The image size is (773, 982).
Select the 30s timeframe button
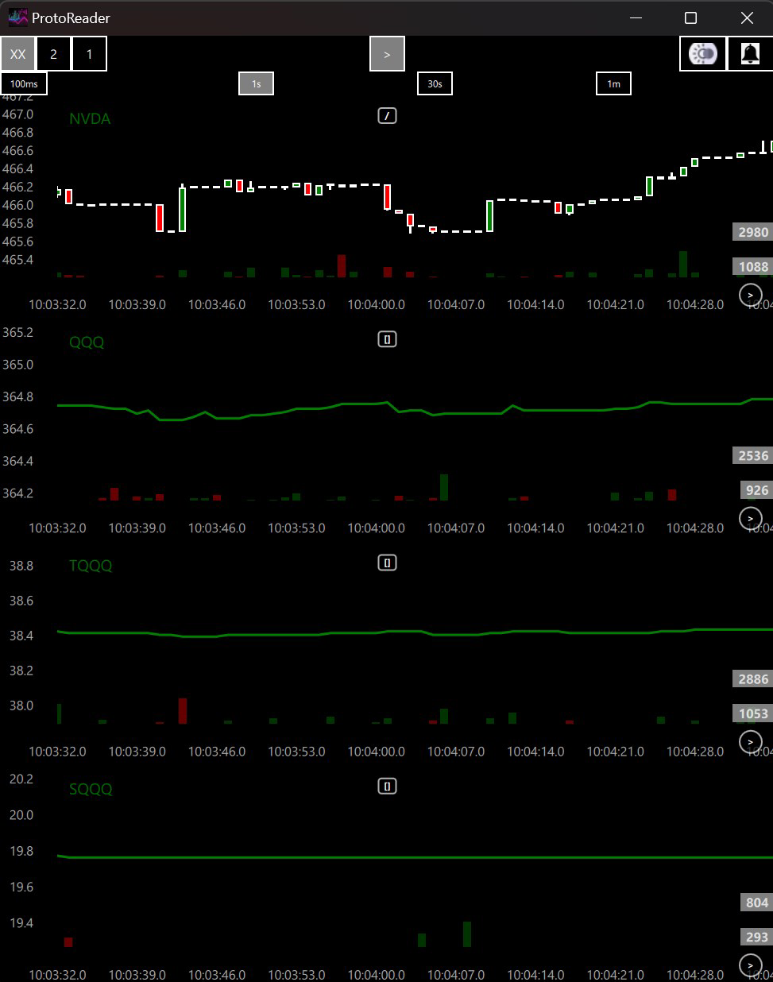pyautogui.click(x=435, y=83)
